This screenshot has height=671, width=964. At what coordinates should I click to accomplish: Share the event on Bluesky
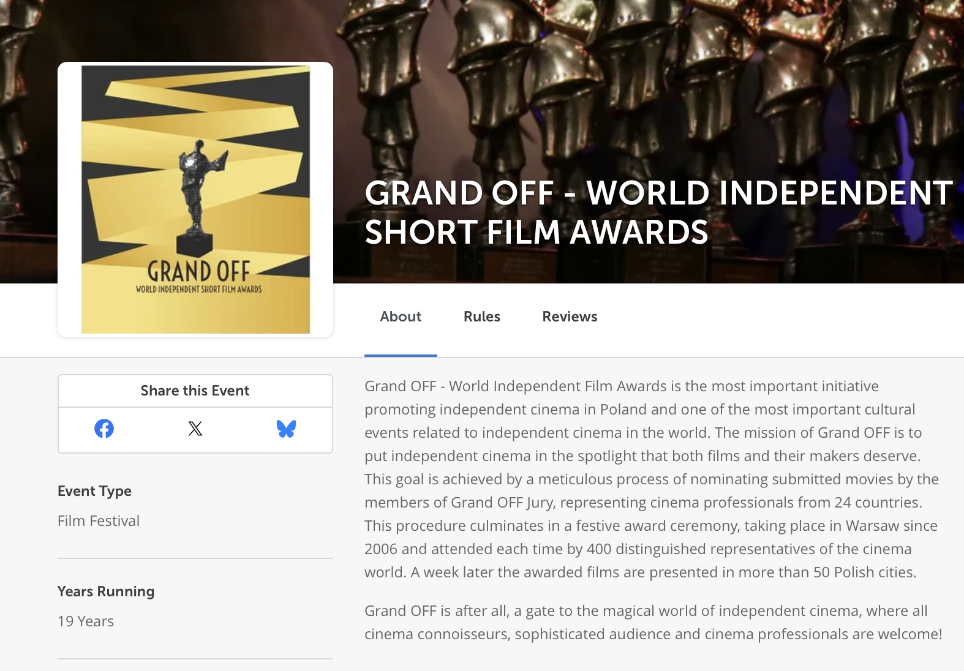(x=286, y=429)
